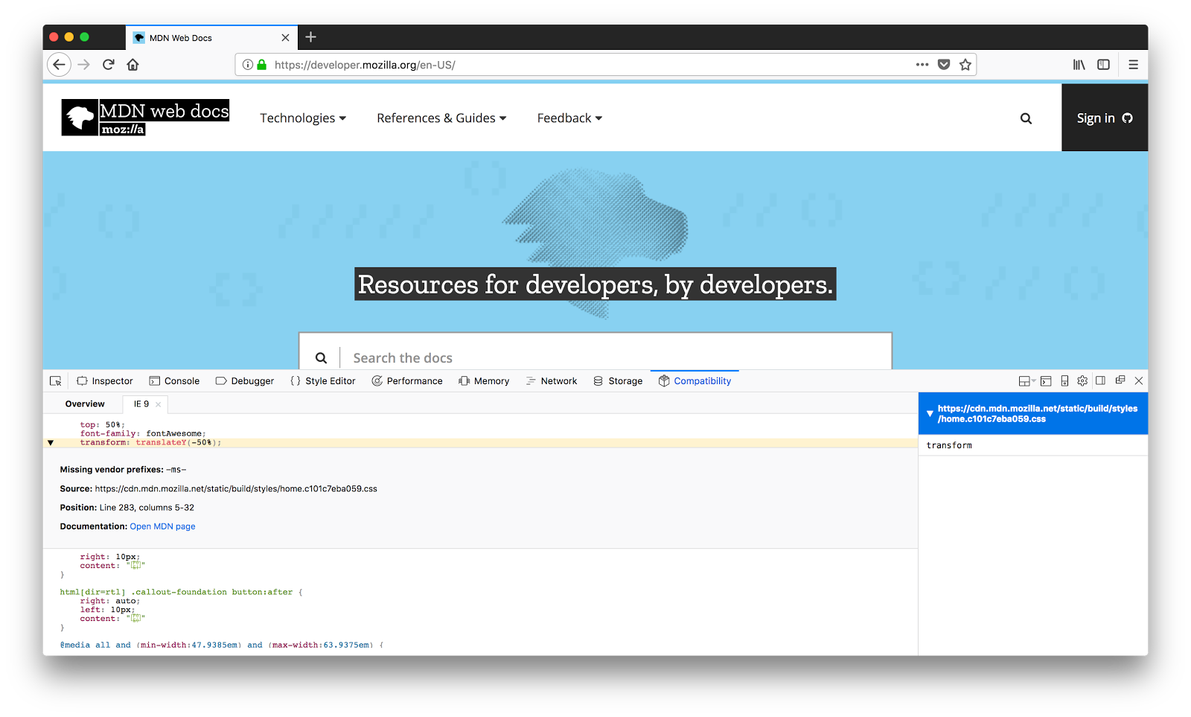Open DevTools settings gear
1191x717 pixels.
1082,381
